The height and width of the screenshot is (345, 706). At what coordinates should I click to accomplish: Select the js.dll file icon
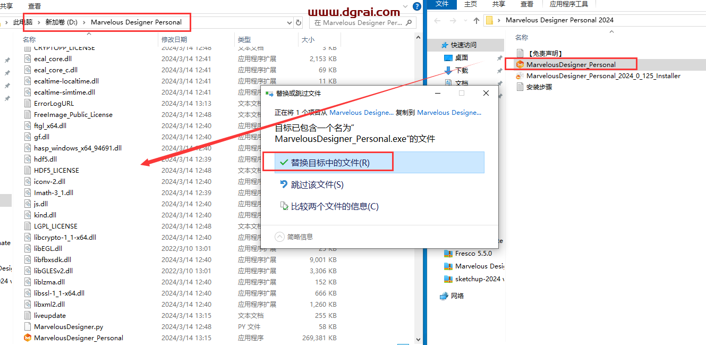pyautogui.click(x=28, y=204)
